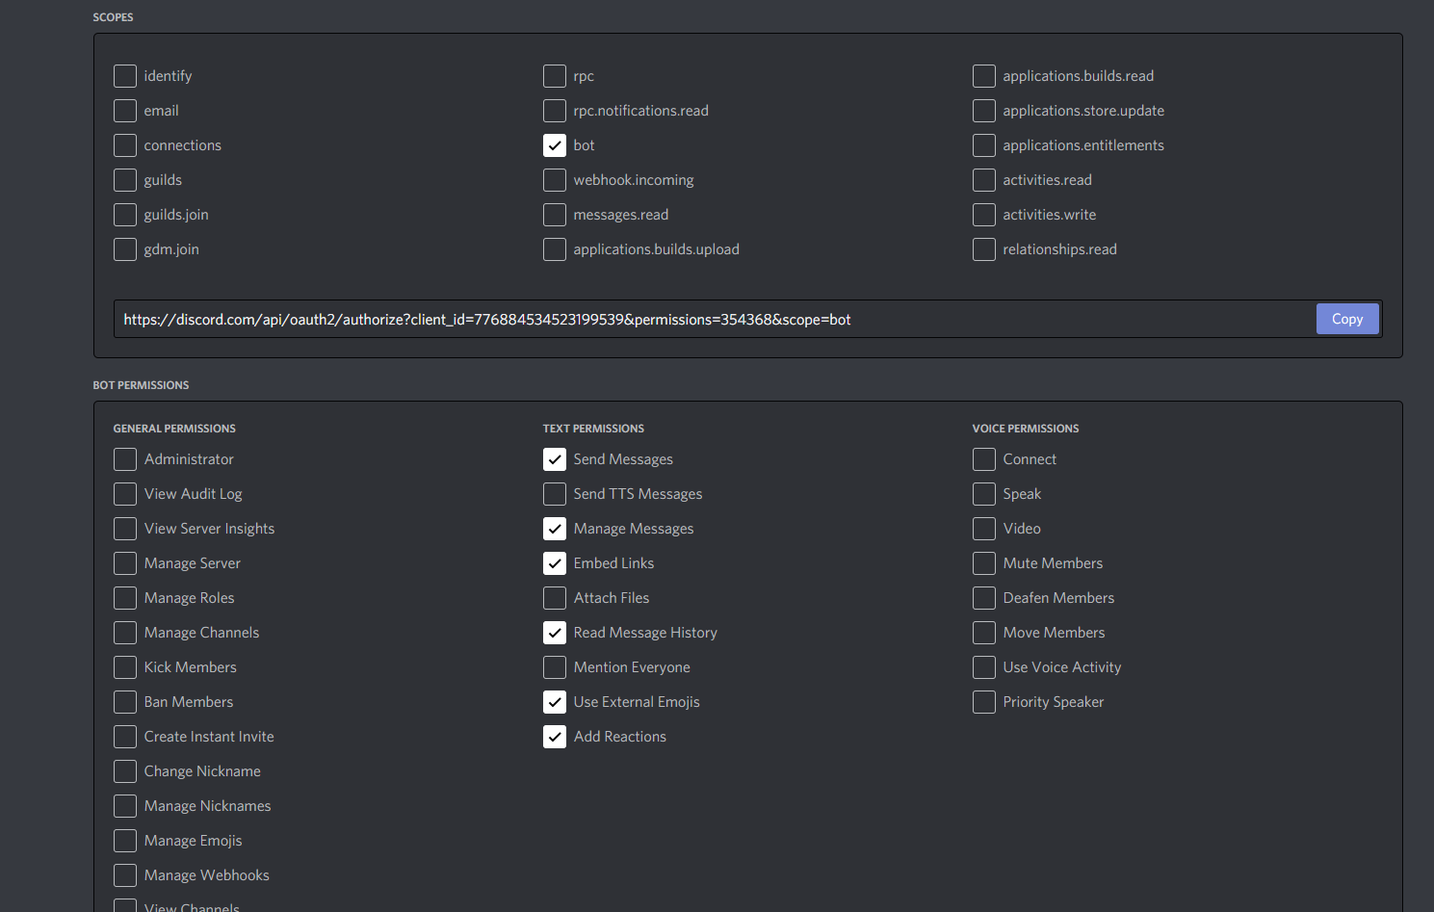Select activities.read scope

[x=984, y=180]
